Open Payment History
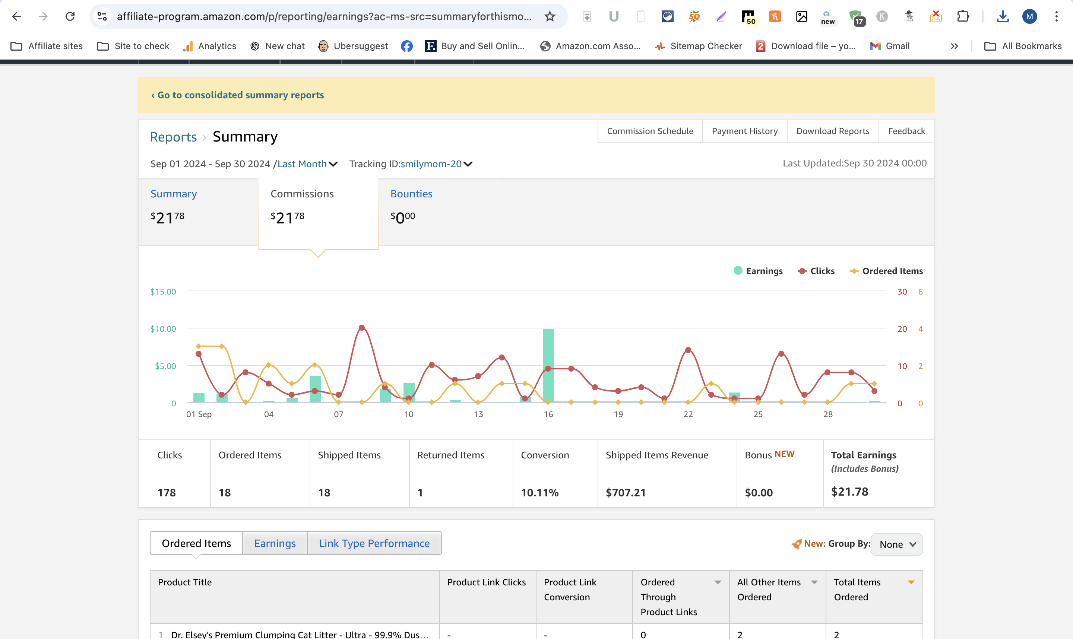The width and height of the screenshot is (1073, 639). click(x=745, y=131)
